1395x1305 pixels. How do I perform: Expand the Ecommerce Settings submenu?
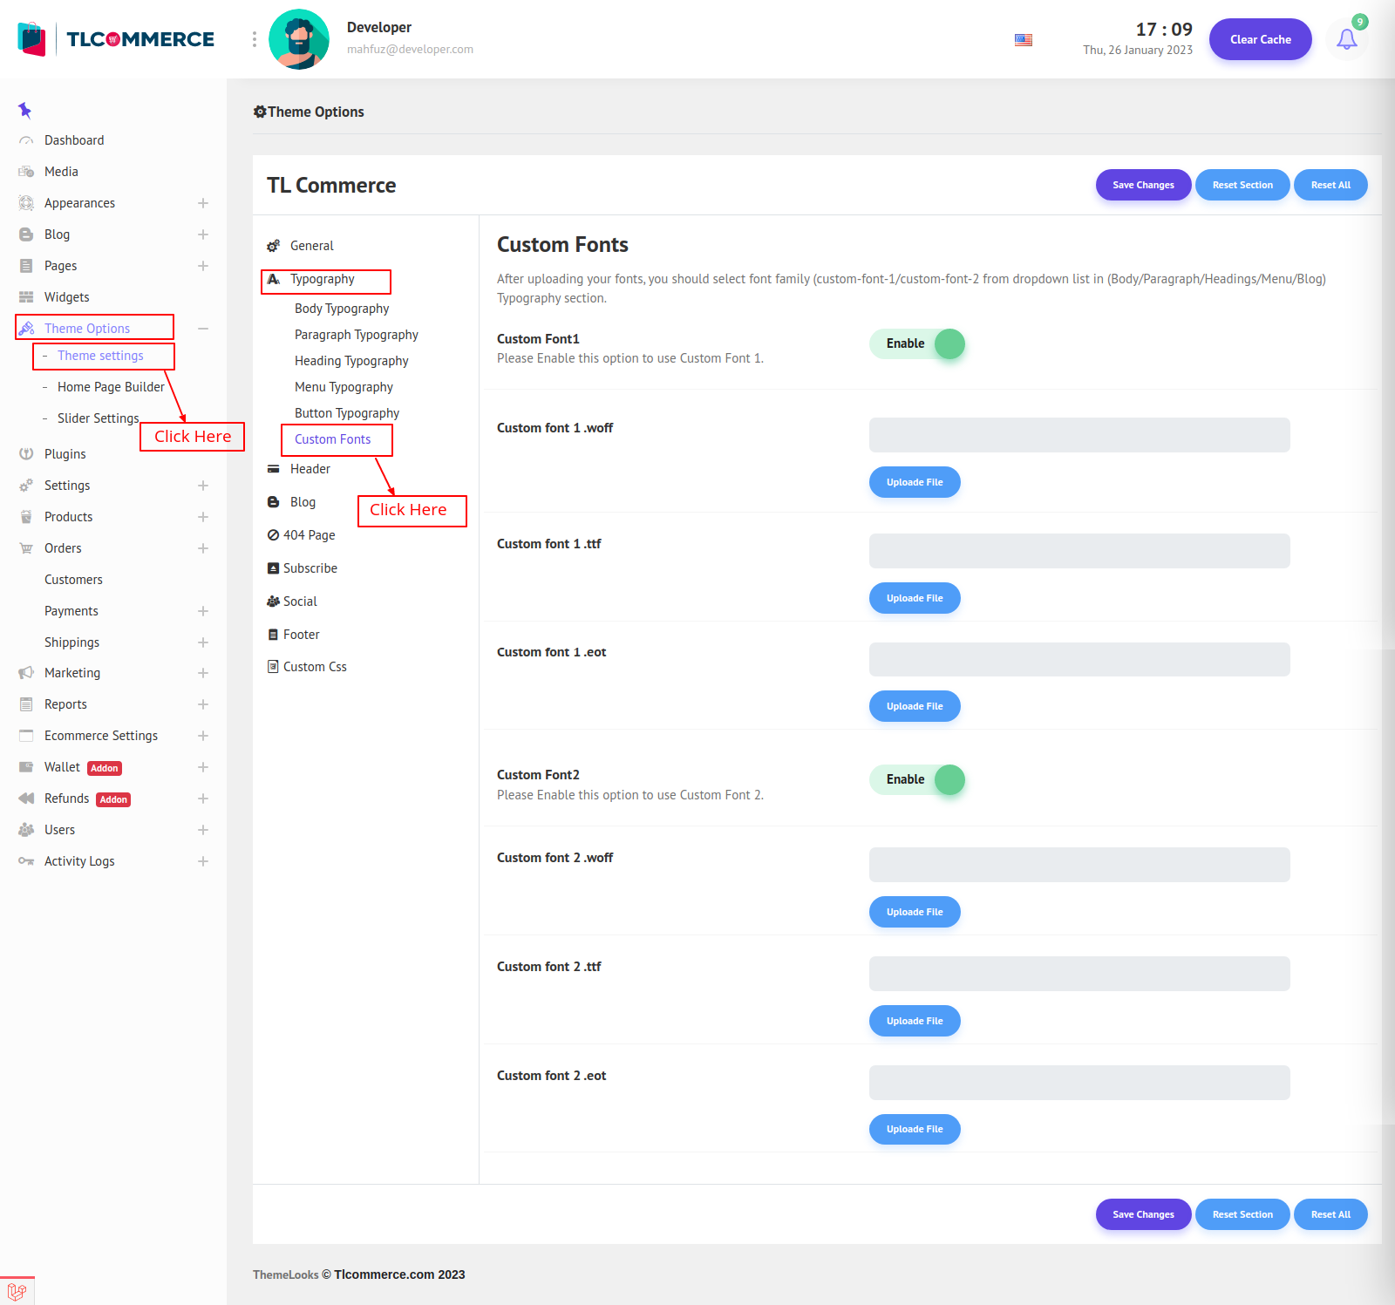coord(203,736)
